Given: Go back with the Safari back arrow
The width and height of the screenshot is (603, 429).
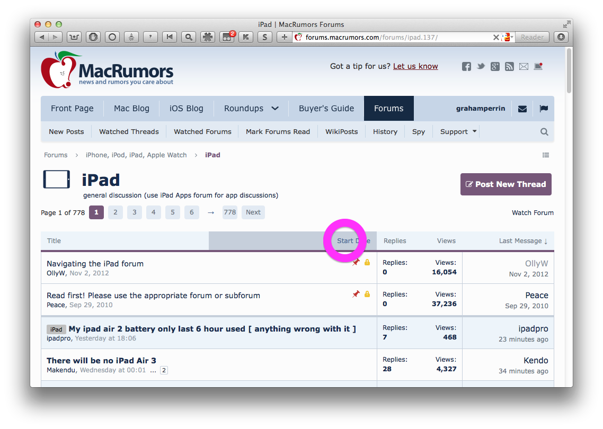Looking at the screenshot, I should 41,37.
